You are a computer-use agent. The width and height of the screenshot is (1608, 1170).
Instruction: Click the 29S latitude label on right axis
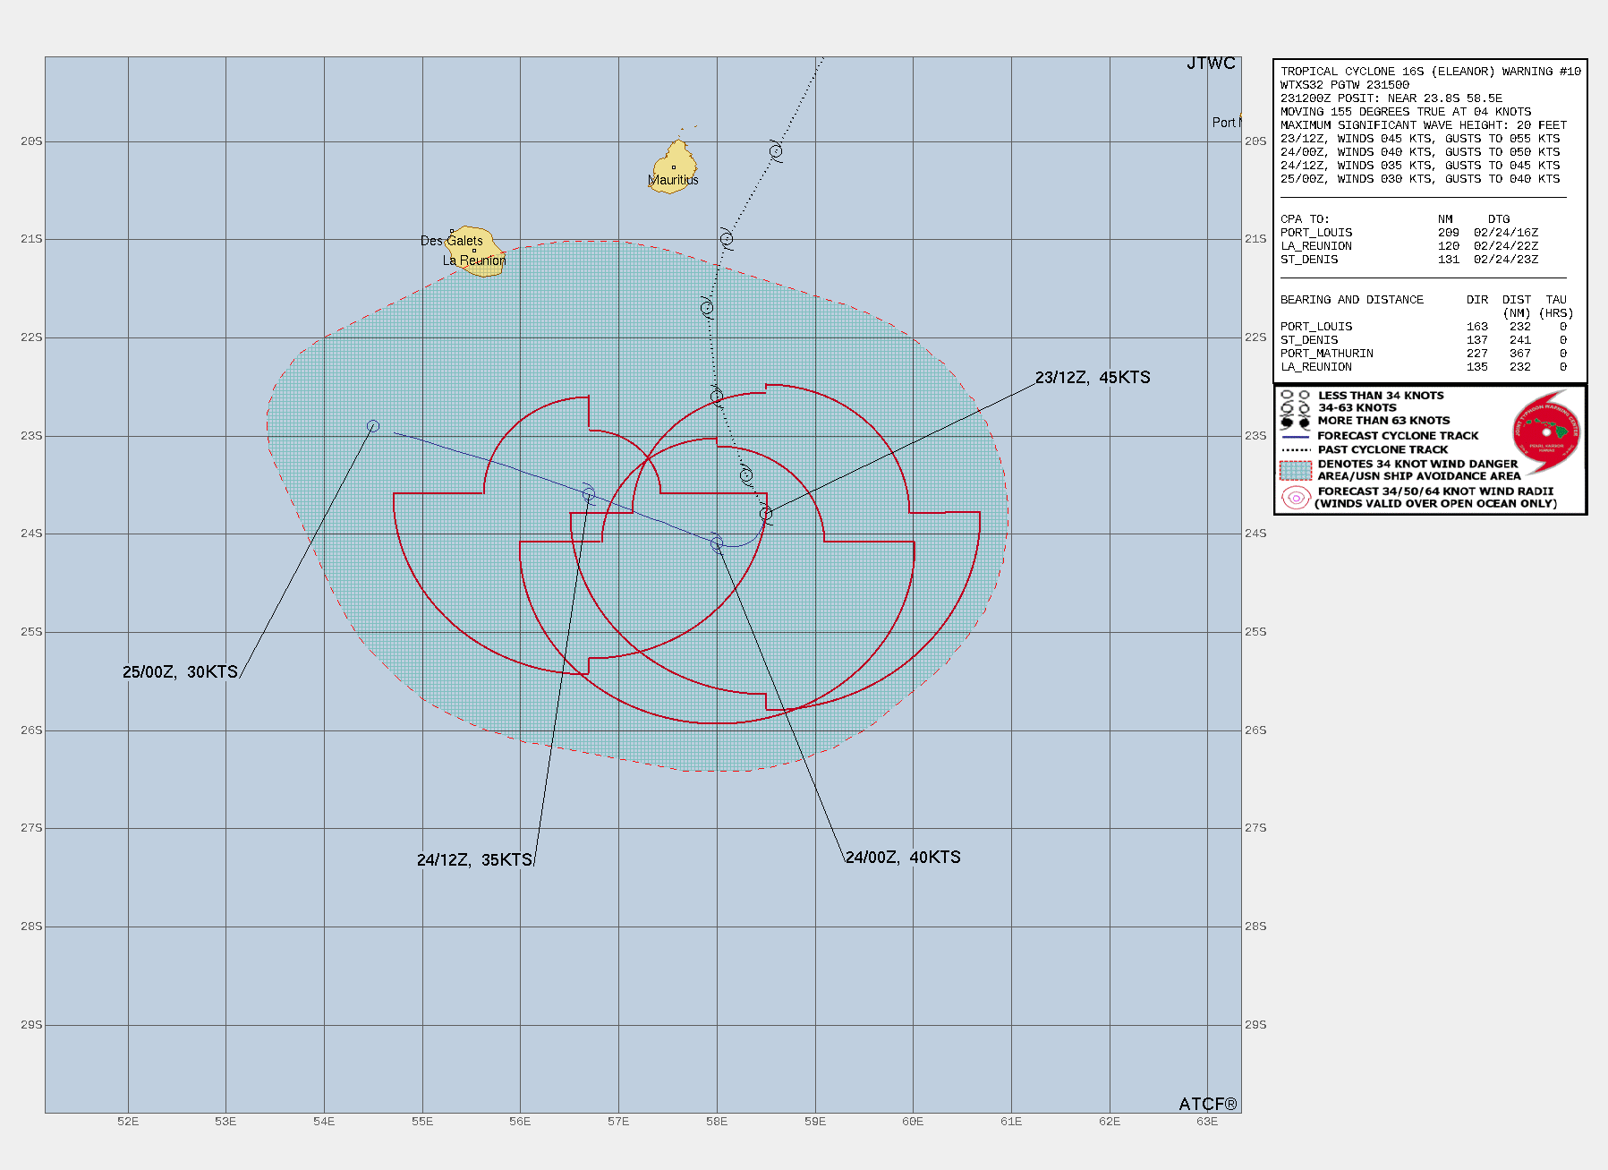(x=1255, y=1025)
